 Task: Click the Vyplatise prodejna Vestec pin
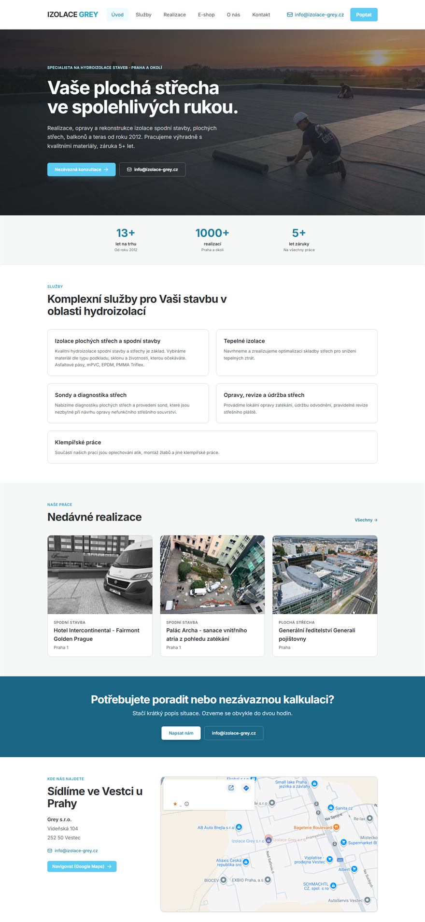click(329, 859)
